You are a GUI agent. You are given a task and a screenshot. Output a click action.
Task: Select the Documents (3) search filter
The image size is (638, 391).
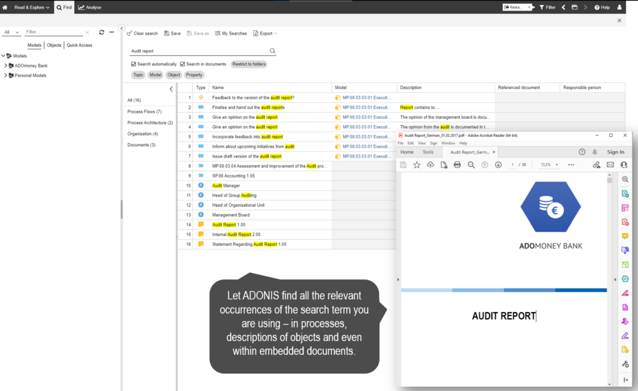point(142,144)
